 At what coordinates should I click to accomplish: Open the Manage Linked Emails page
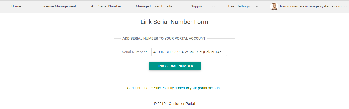(x=154, y=6)
